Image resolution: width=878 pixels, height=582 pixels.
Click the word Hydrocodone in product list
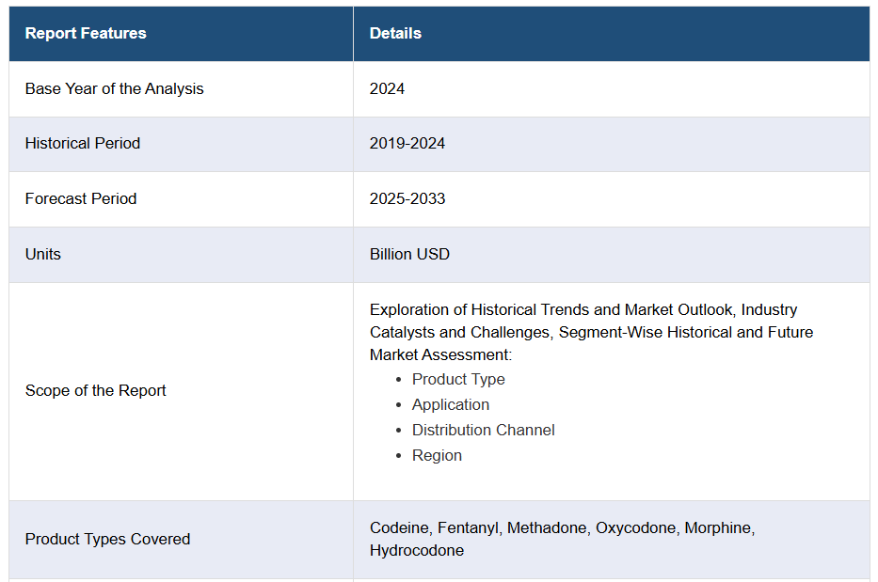416,550
